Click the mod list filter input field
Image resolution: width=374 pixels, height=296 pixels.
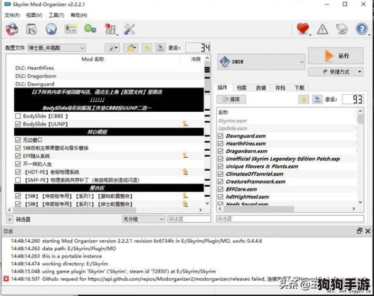pyautogui.click(x=190, y=219)
